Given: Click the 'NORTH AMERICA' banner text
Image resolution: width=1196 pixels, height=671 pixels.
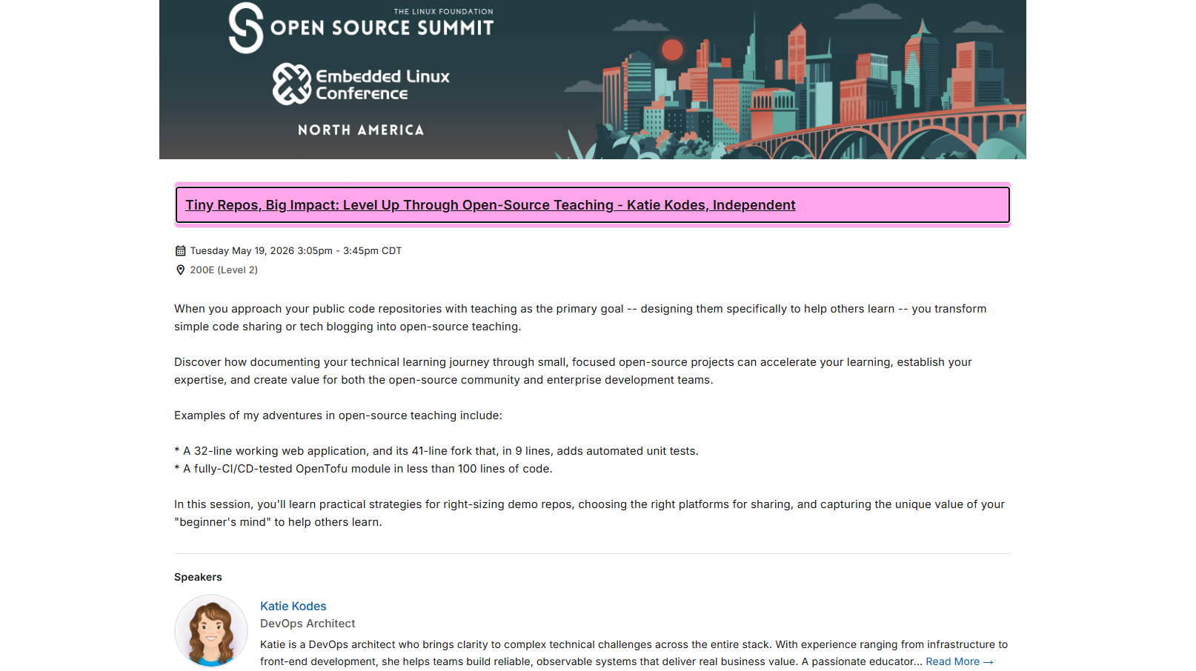Looking at the screenshot, I should [361, 130].
